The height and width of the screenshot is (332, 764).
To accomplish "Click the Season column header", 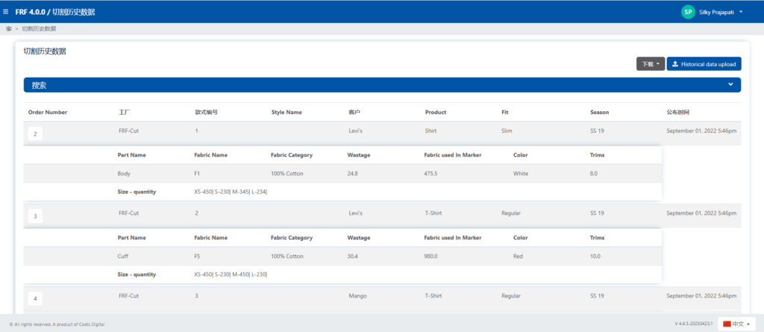I will point(599,113).
